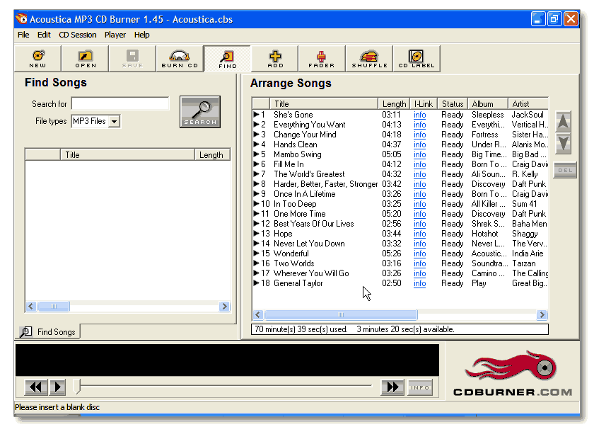Click the Save toolbar icon
Image resolution: width=594 pixels, height=427 pixels.
(132, 58)
